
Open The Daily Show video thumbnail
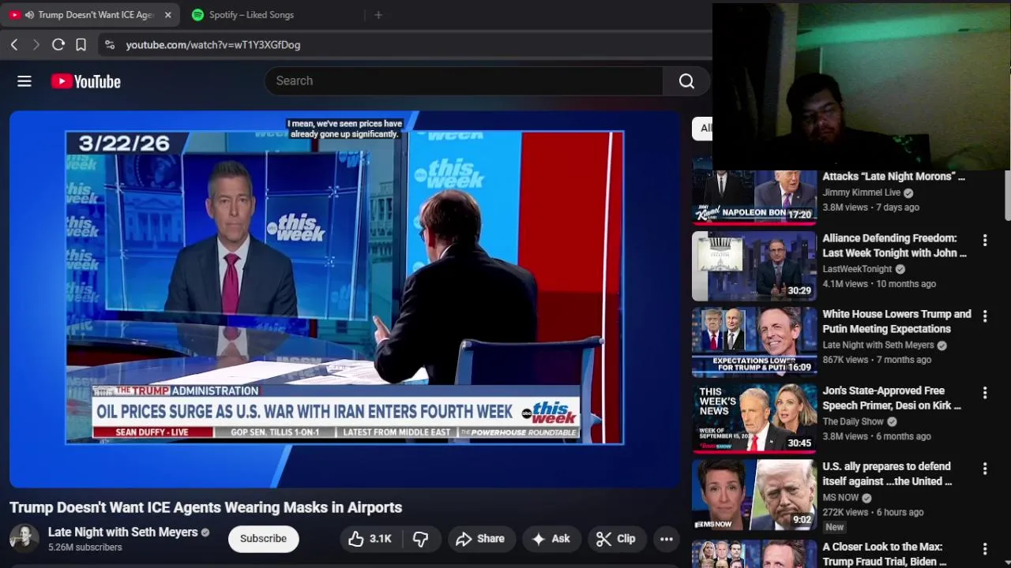pyautogui.click(x=754, y=420)
